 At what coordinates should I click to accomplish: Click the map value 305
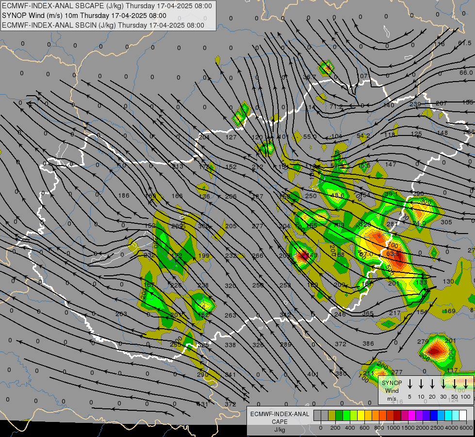(446, 222)
